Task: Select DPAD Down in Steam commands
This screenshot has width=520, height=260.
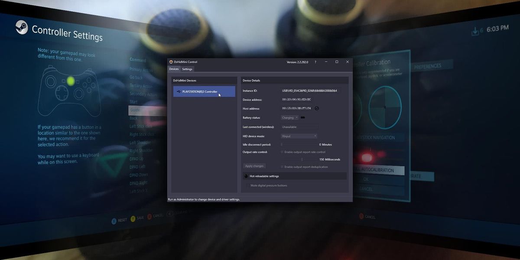Action: [x=139, y=175]
